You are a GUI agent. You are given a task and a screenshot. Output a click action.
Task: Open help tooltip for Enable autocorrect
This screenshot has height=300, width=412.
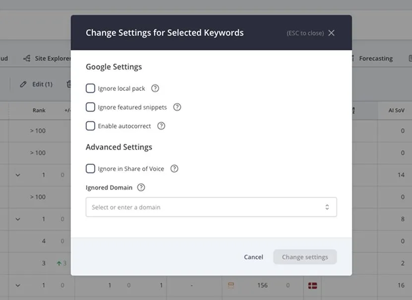pyautogui.click(x=161, y=126)
